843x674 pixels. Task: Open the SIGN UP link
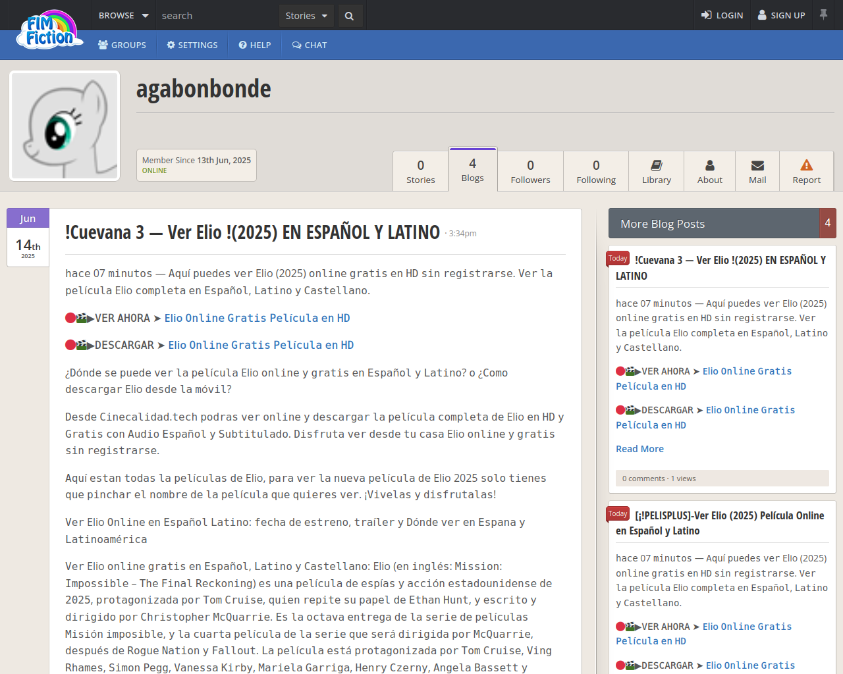(x=781, y=15)
